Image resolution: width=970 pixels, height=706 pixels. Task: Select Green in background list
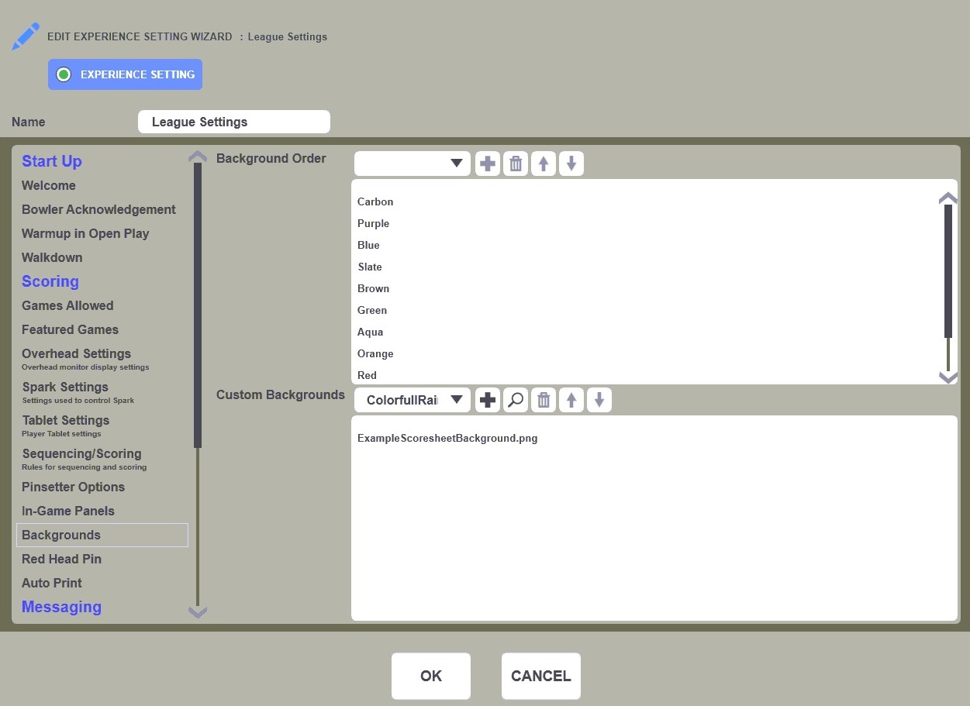tap(372, 310)
